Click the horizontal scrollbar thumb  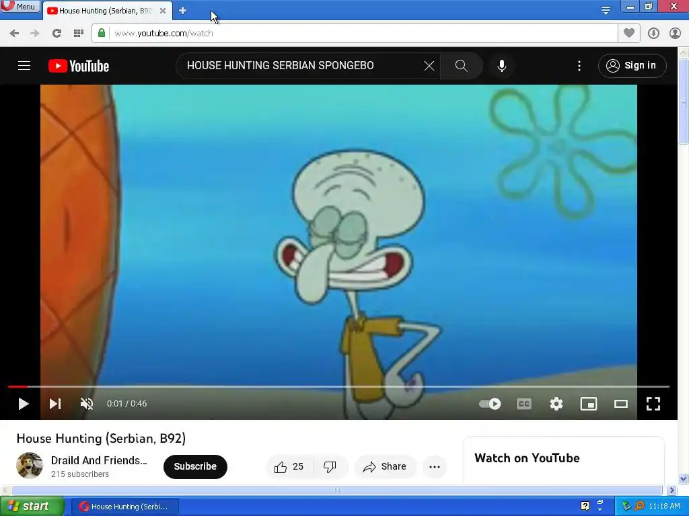[337, 490]
